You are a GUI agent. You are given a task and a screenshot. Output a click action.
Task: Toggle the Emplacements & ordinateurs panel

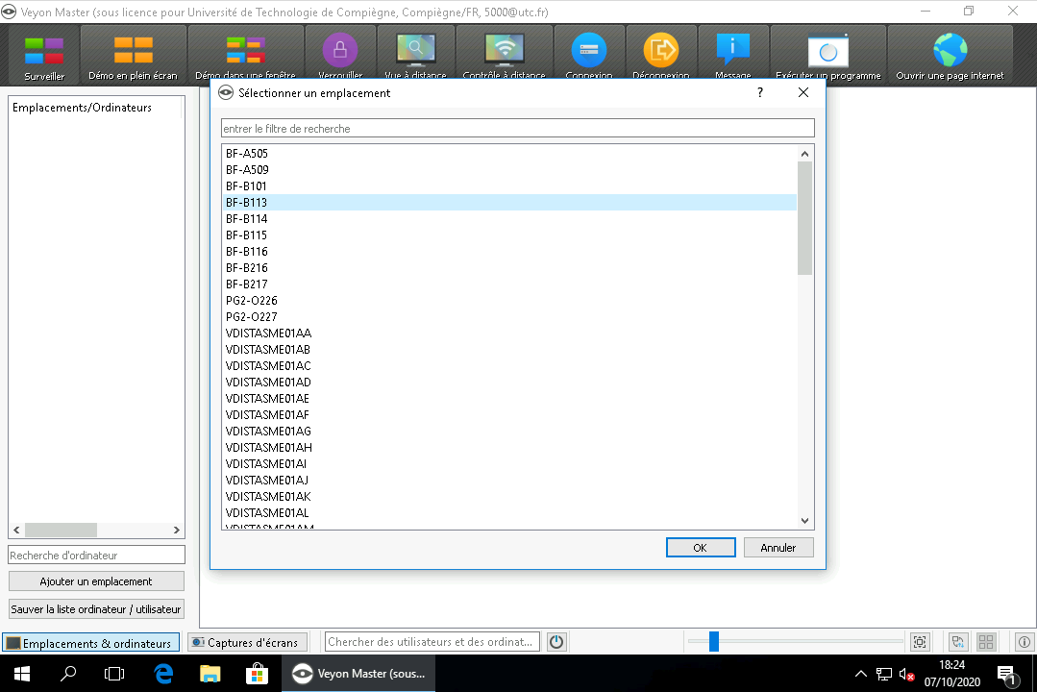click(90, 643)
